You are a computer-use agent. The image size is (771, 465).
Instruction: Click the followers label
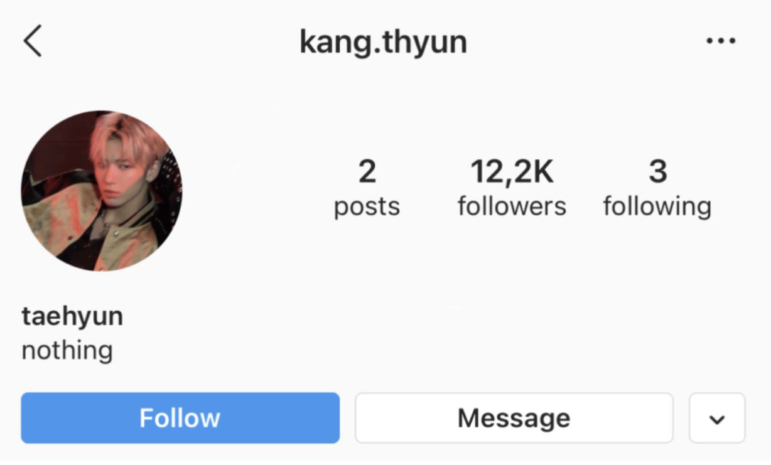[512, 206]
